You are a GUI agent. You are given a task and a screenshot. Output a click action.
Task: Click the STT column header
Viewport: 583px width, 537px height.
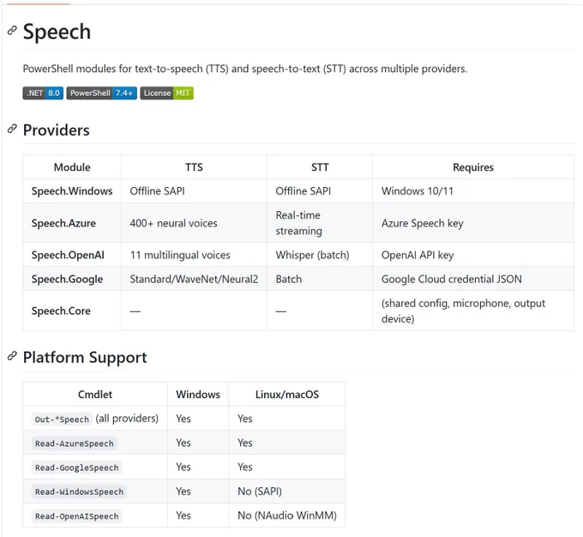(320, 167)
